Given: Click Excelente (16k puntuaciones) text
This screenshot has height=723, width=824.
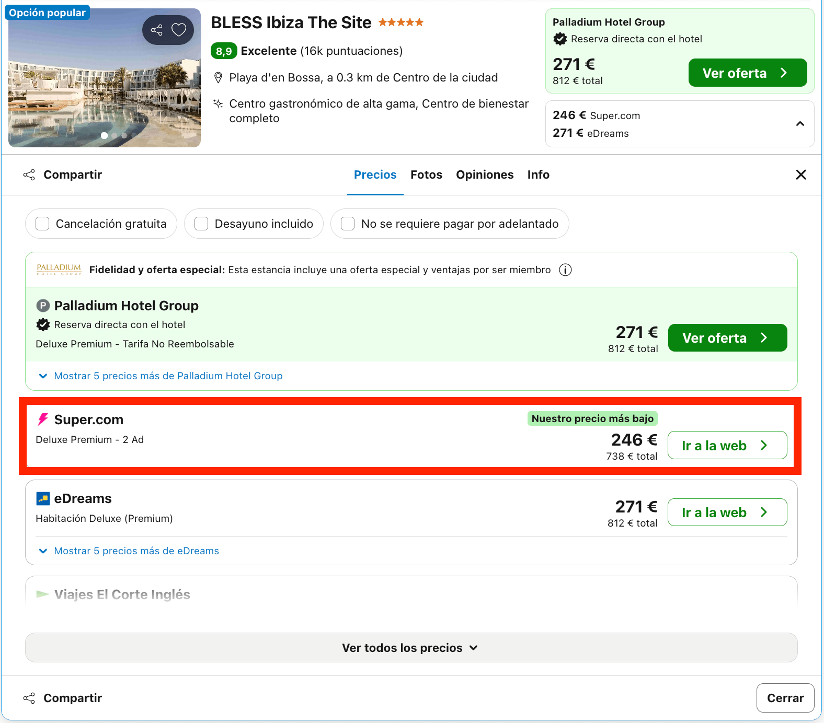Looking at the screenshot, I should 322,51.
